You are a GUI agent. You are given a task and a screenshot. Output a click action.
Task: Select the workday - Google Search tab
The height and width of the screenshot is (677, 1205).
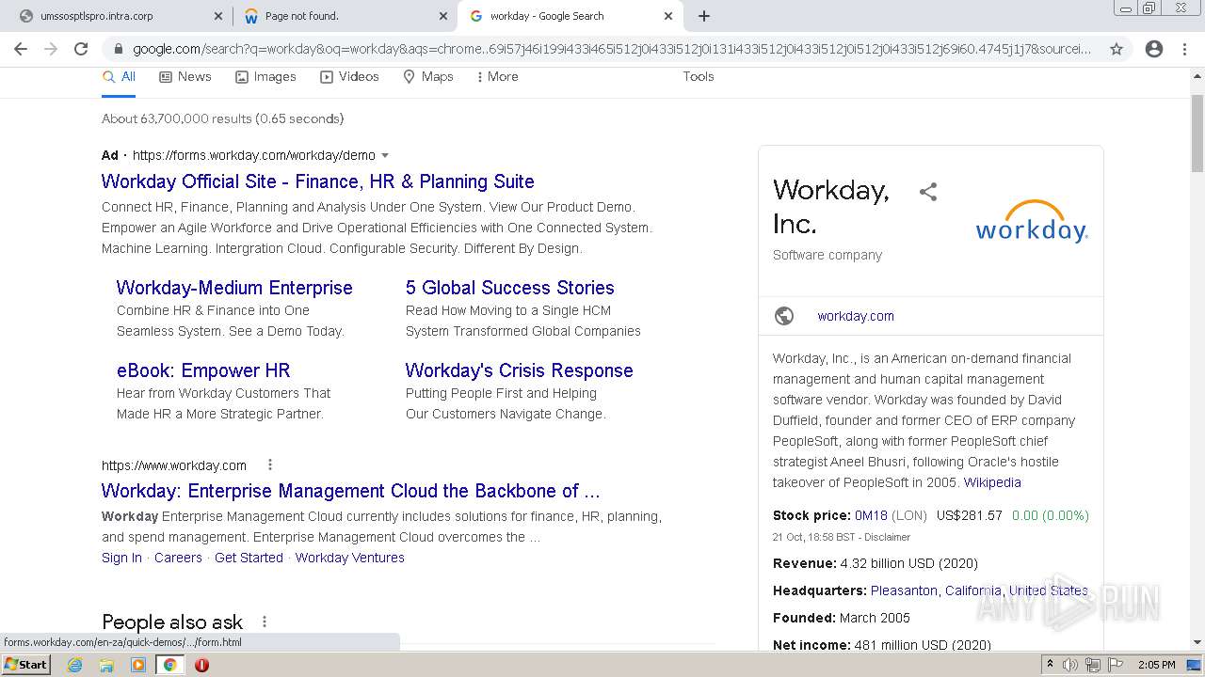click(x=570, y=16)
